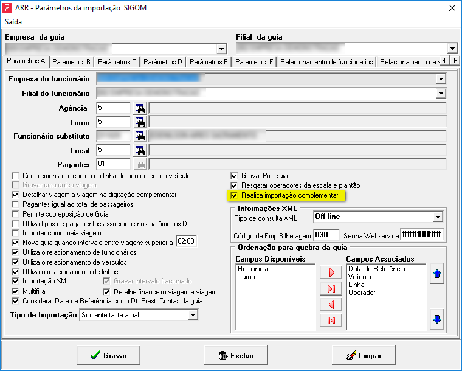The width and height of the screenshot is (462, 371).
Task: Click the Turno code input field
Action: click(114, 122)
